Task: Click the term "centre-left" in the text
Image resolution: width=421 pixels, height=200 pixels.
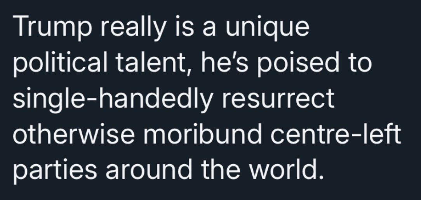Action: 336,134
